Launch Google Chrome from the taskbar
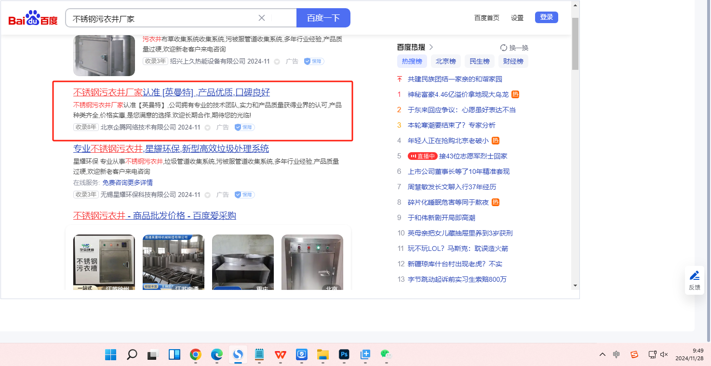The image size is (711, 366). tap(195, 355)
